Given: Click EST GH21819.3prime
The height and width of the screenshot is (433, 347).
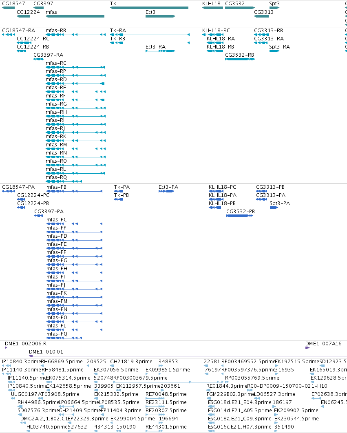Looking at the screenshot, I should pyautogui.click(x=131, y=362).
